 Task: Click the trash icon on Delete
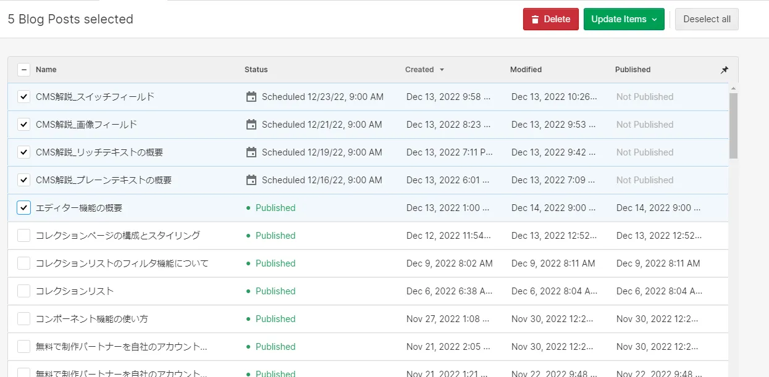tap(535, 19)
